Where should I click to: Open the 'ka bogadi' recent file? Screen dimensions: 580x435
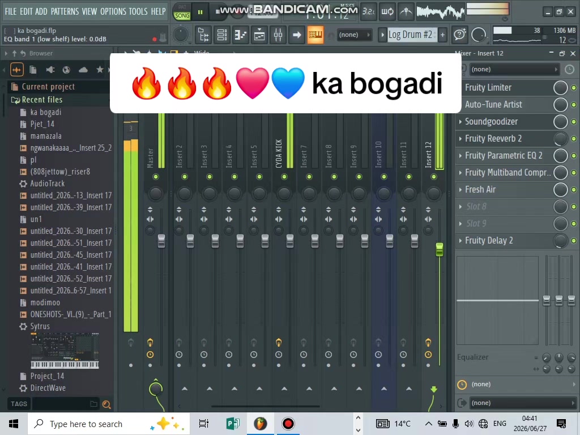click(45, 112)
